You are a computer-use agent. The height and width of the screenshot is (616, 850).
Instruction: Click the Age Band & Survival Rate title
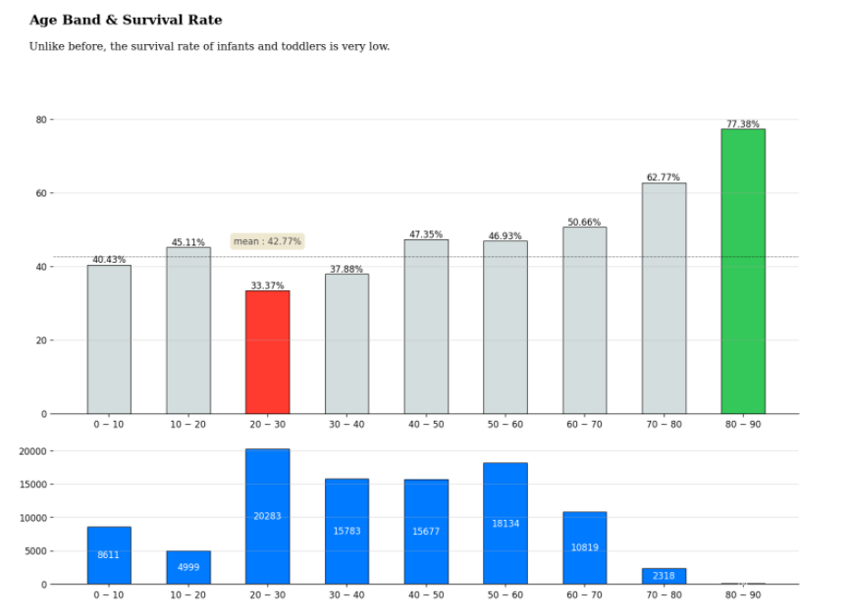tap(126, 20)
